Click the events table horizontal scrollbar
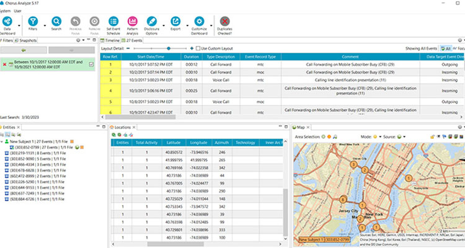 pyautogui.click(x=141, y=117)
